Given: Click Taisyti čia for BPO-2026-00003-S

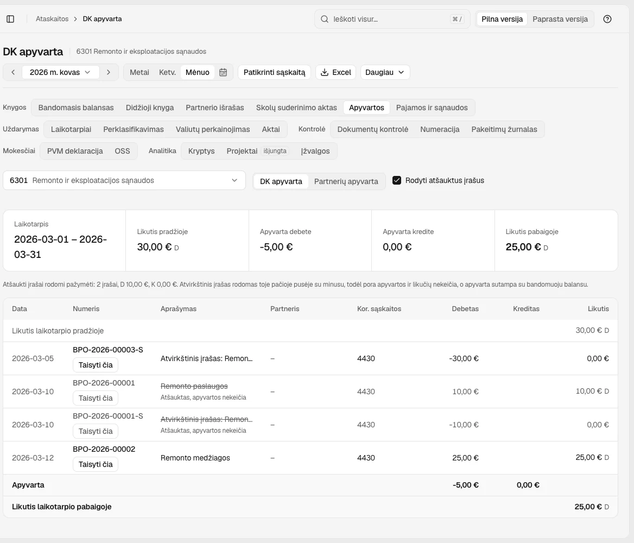Looking at the screenshot, I should (x=96, y=365).
